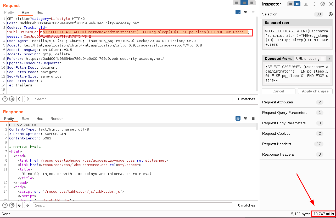Select the highlighted layout button above Request

coord(244,3)
